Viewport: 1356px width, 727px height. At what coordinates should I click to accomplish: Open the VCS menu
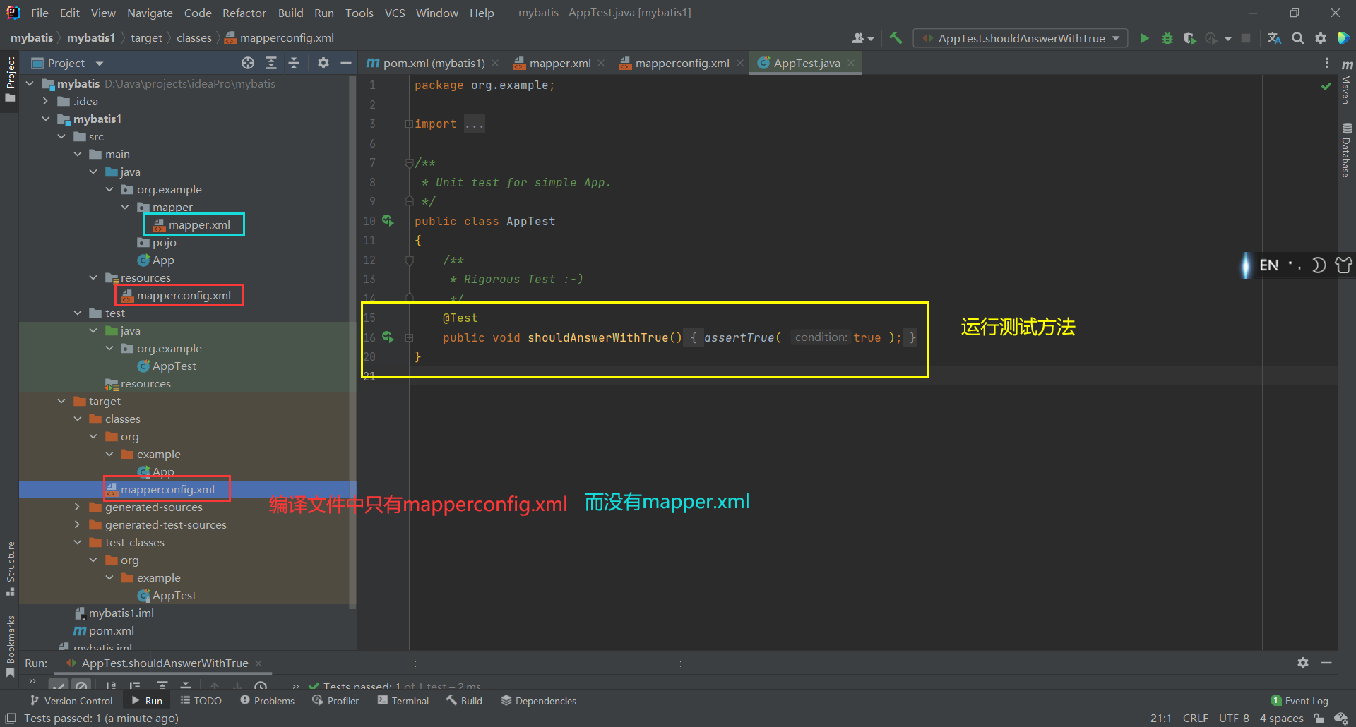(395, 13)
